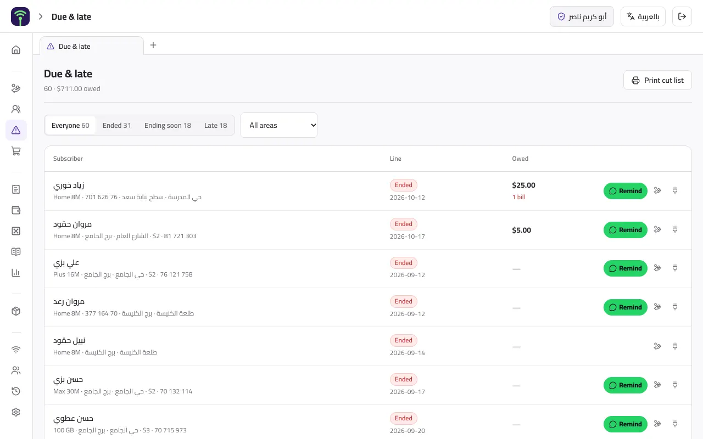Viewport: 703px width, 439px height.
Task: Click the Print cut list button
Action: pos(657,80)
